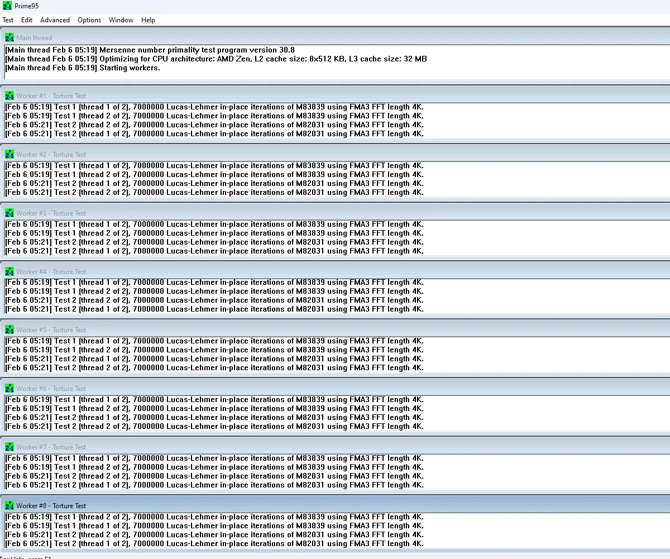Click the 'Starting workers.' log line
This screenshot has height=559, width=670.
tap(82, 68)
